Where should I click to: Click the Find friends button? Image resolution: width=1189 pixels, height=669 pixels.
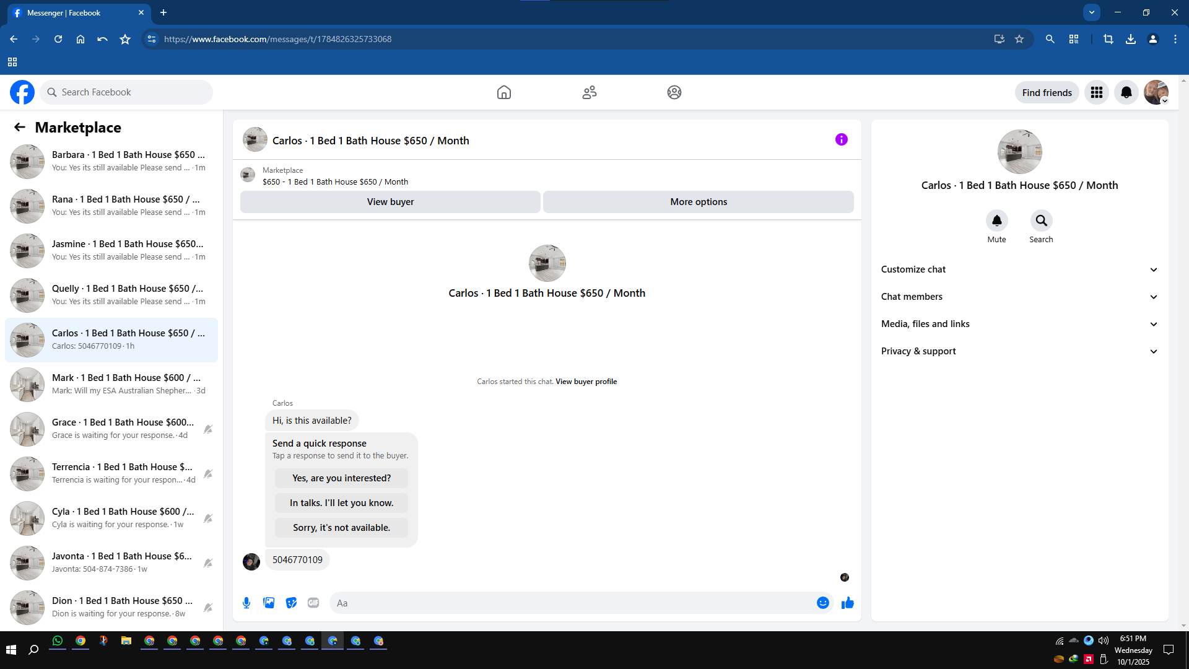click(1047, 92)
